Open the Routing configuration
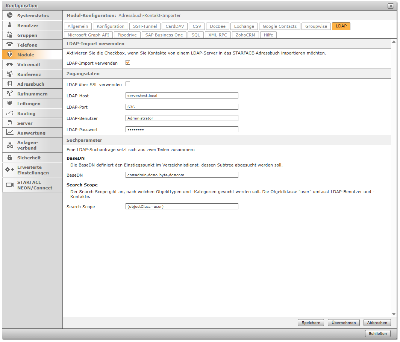Image resolution: width=400 pixels, height=342 pixels. point(27,113)
